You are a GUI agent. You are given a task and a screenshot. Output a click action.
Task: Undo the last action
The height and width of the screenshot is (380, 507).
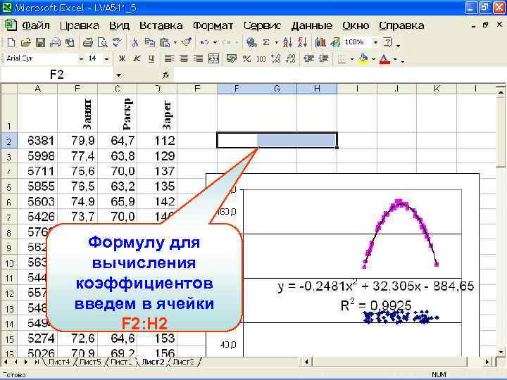point(204,42)
